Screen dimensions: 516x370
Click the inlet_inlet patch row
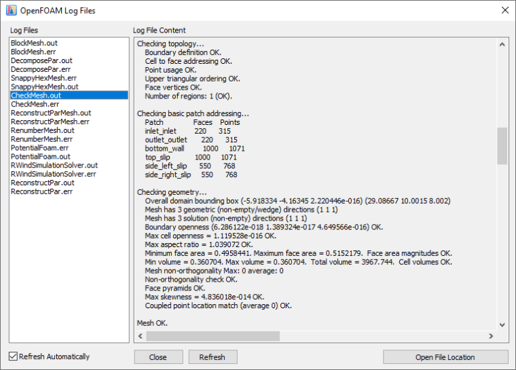click(187, 131)
